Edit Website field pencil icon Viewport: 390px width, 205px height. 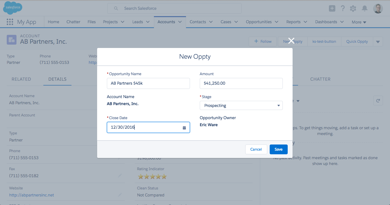[x=120, y=195]
